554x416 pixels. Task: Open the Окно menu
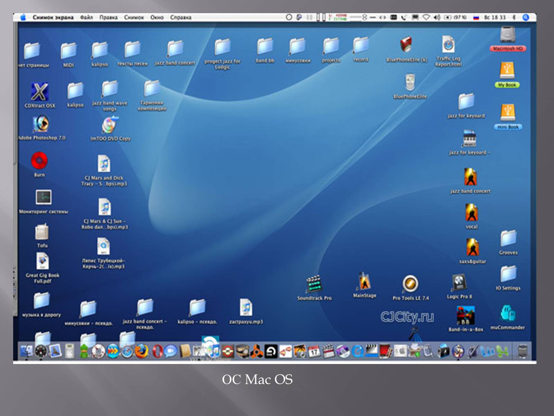157,17
